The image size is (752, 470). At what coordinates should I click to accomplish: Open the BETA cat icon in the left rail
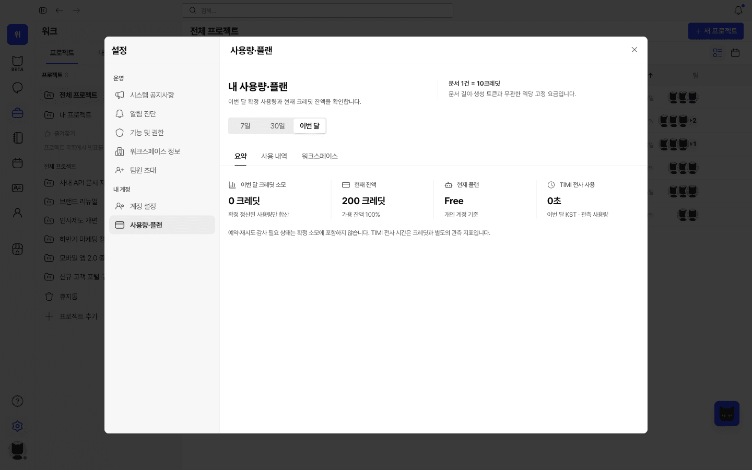coord(17,63)
